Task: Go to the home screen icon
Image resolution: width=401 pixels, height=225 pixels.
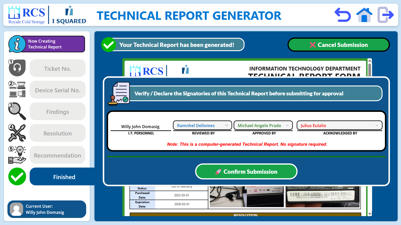Action: pos(364,15)
